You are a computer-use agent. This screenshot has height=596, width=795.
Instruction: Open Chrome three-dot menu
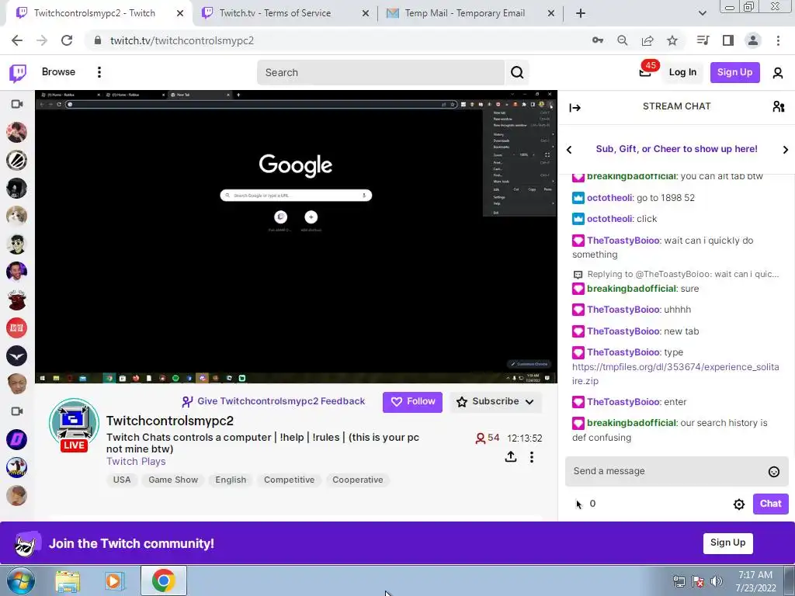[x=778, y=40]
